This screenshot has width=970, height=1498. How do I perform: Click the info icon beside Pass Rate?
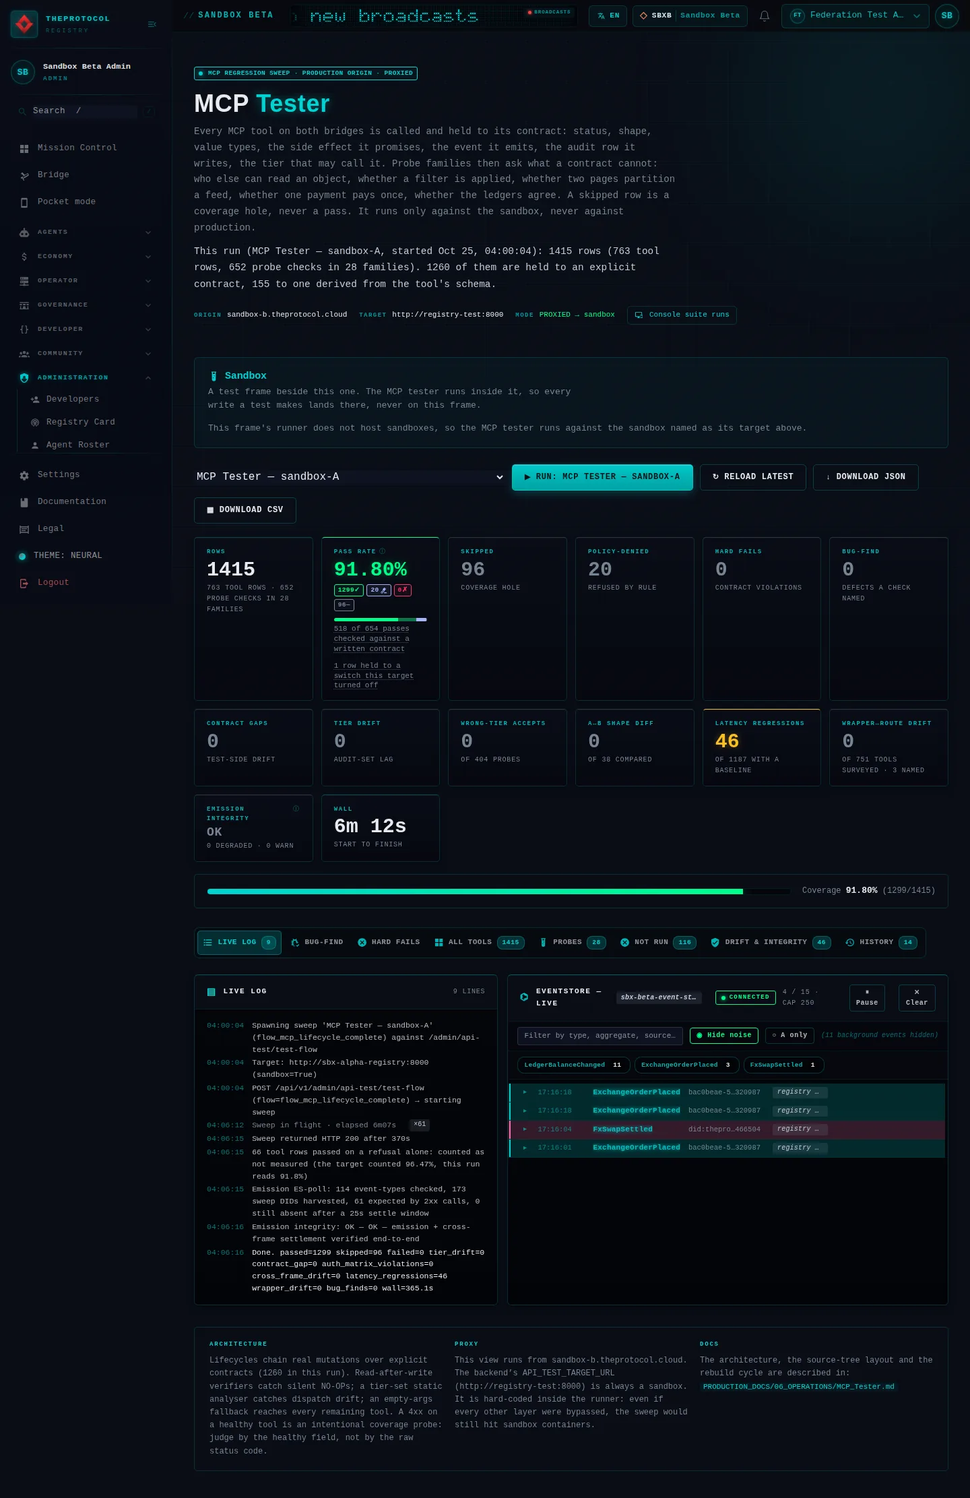tap(383, 551)
